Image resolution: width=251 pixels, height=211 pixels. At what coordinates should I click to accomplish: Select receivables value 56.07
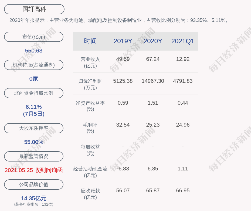[123, 191]
